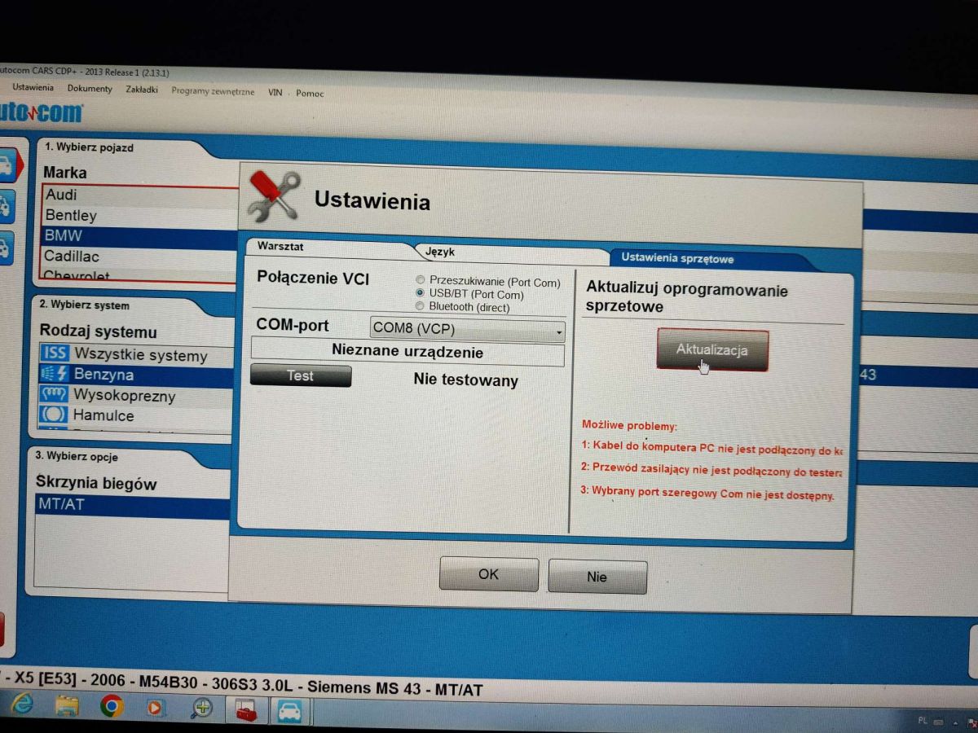Open the Dokumenty menu
The height and width of the screenshot is (733, 978).
point(90,89)
